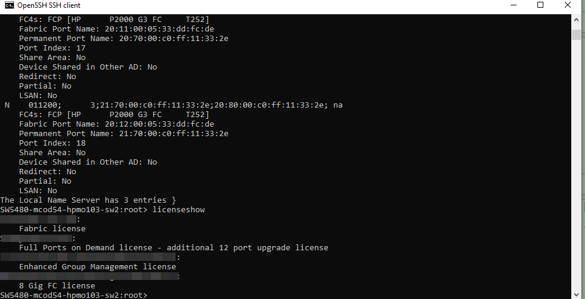Click the Port Index: 17 line
The width and height of the screenshot is (585, 299).
[52, 48]
